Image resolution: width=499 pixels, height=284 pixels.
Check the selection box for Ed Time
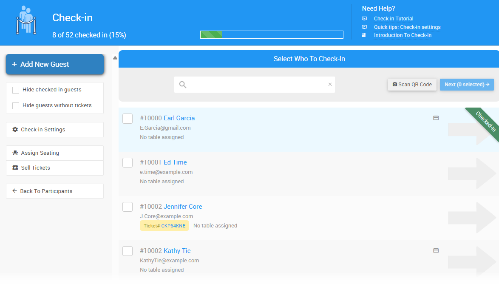(x=127, y=162)
